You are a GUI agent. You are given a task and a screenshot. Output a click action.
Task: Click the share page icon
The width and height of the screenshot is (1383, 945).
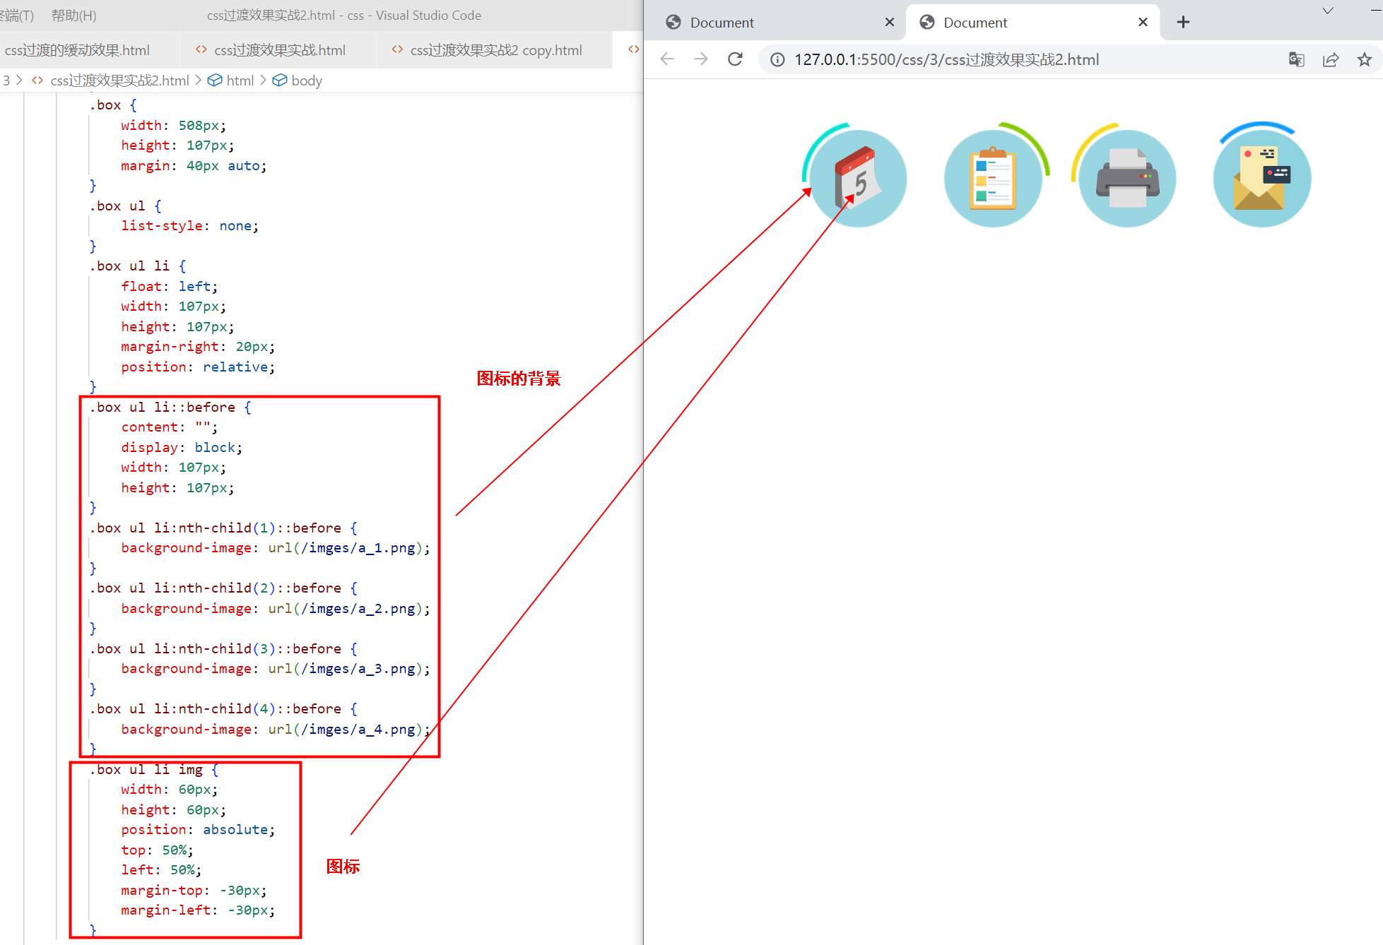tap(1331, 59)
